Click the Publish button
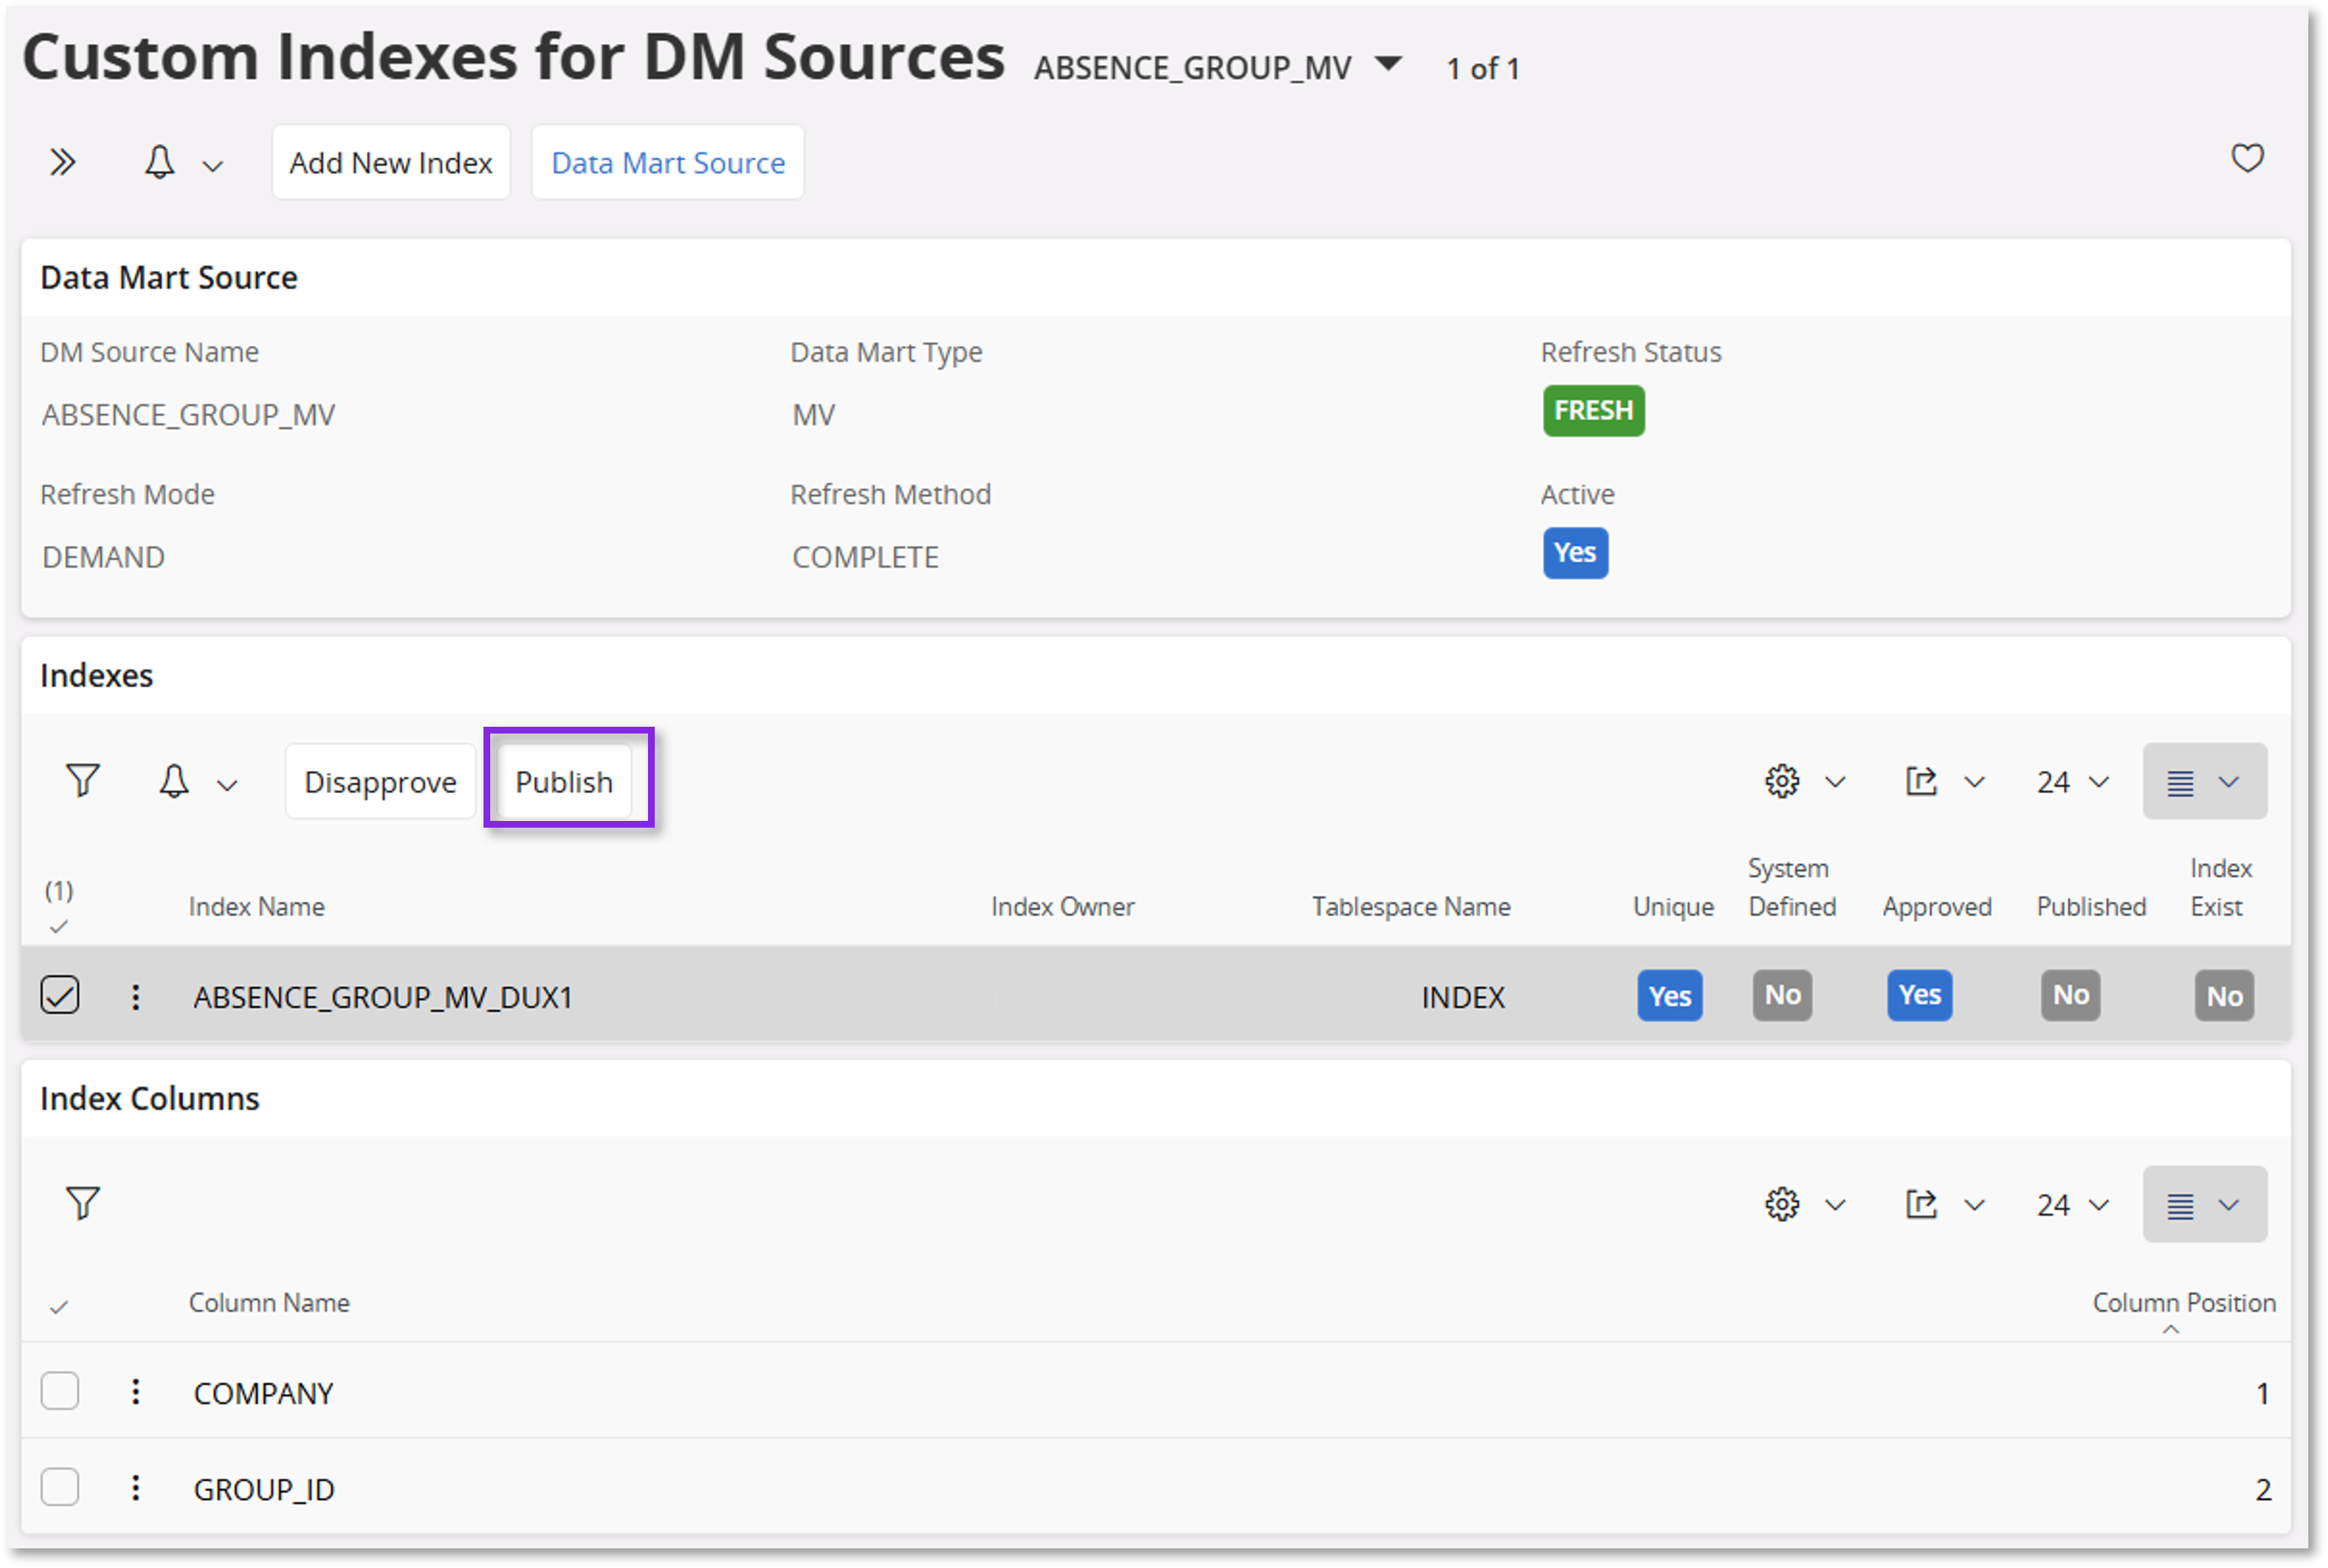The image size is (2328, 1568). tap(564, 781)
